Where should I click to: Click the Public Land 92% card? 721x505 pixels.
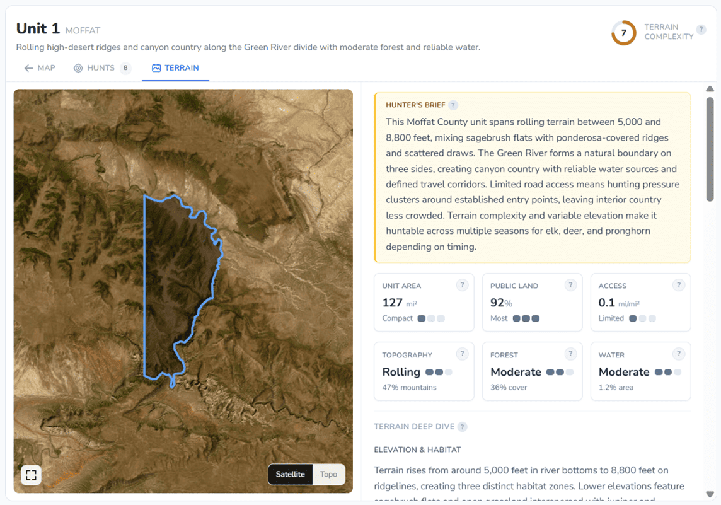[532, 303]
